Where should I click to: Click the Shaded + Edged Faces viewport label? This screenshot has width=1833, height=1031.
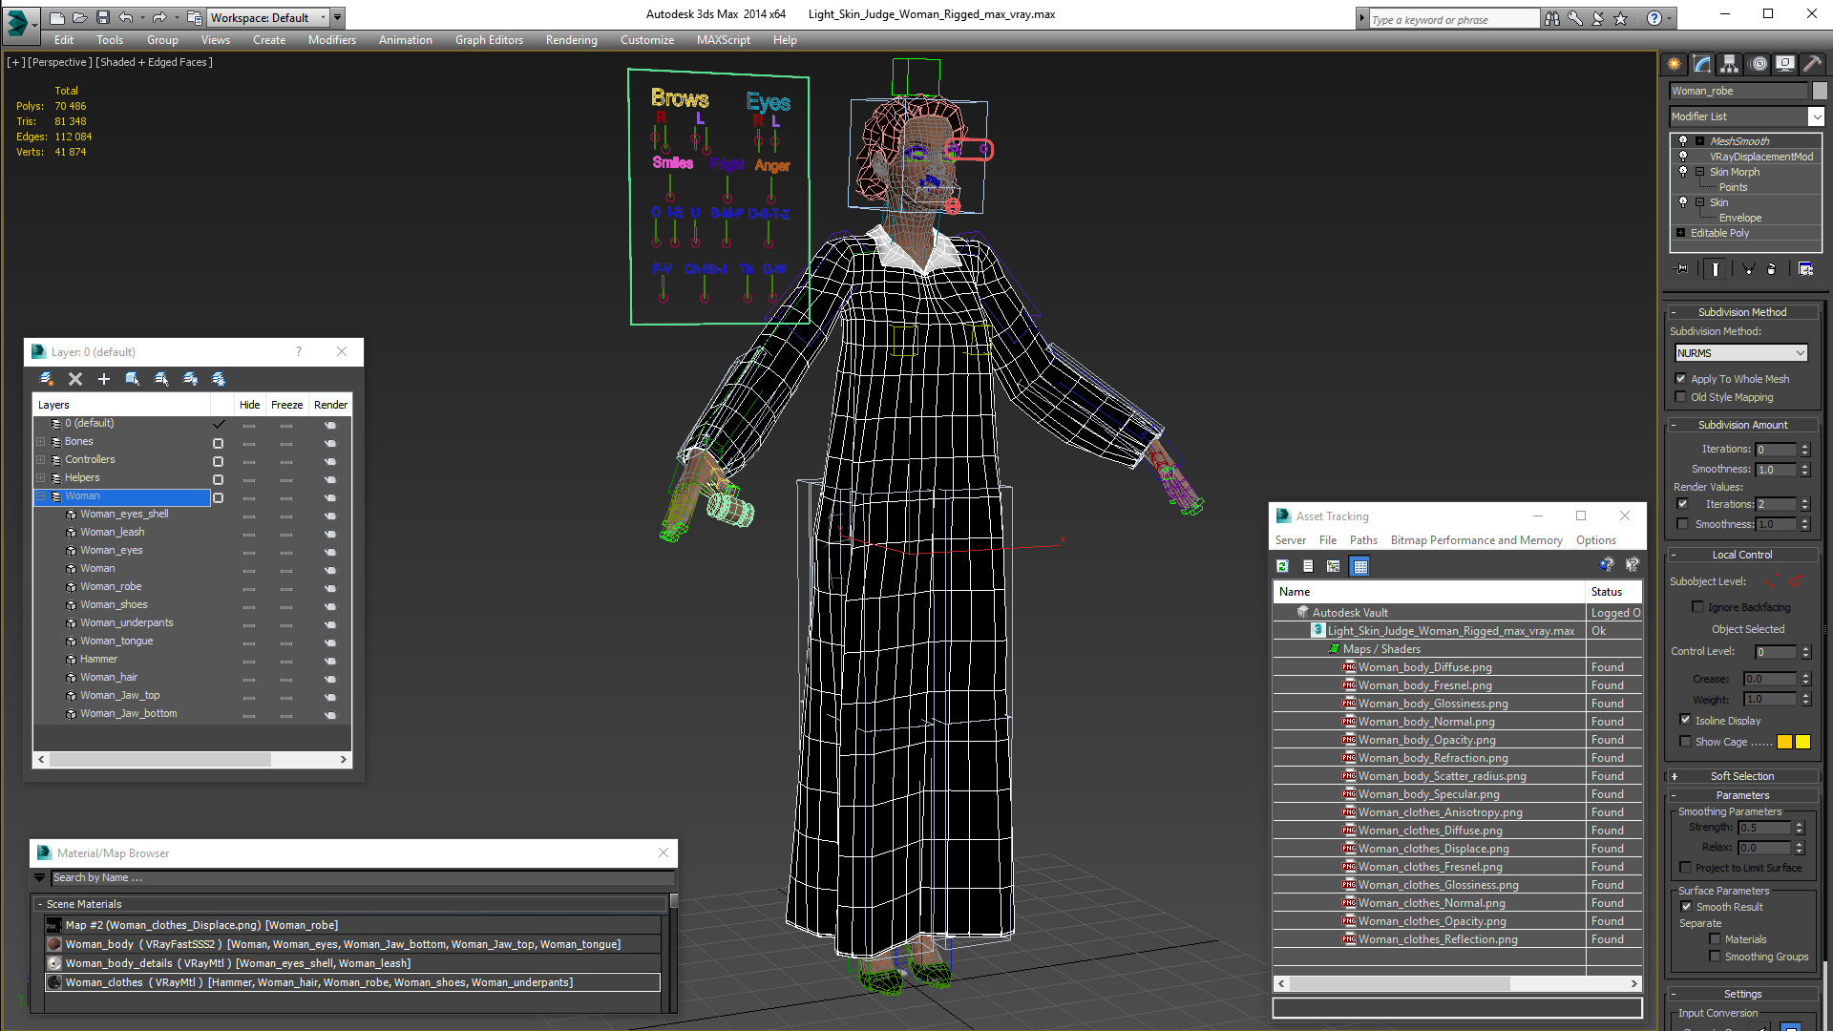point(154,62)
